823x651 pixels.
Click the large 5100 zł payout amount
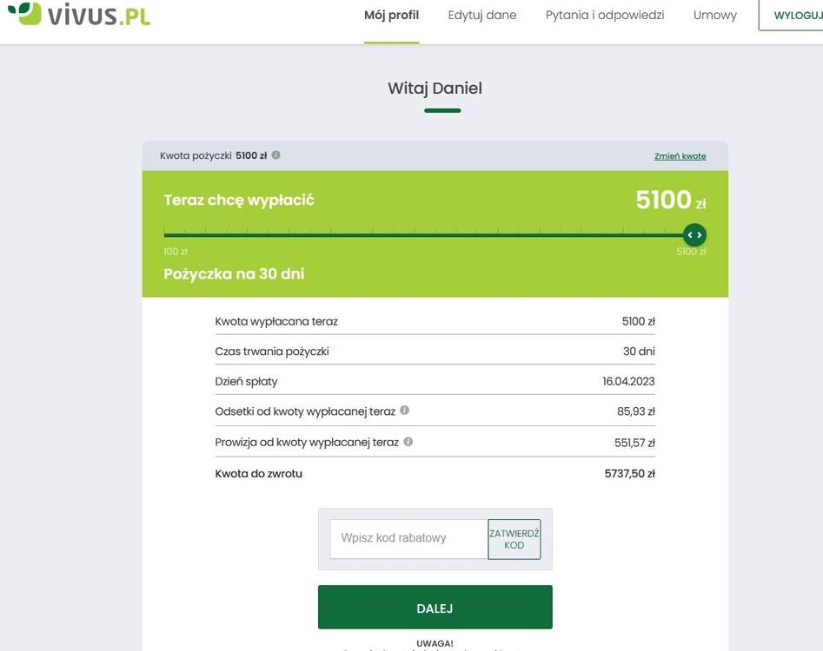(x=671, y=201)
